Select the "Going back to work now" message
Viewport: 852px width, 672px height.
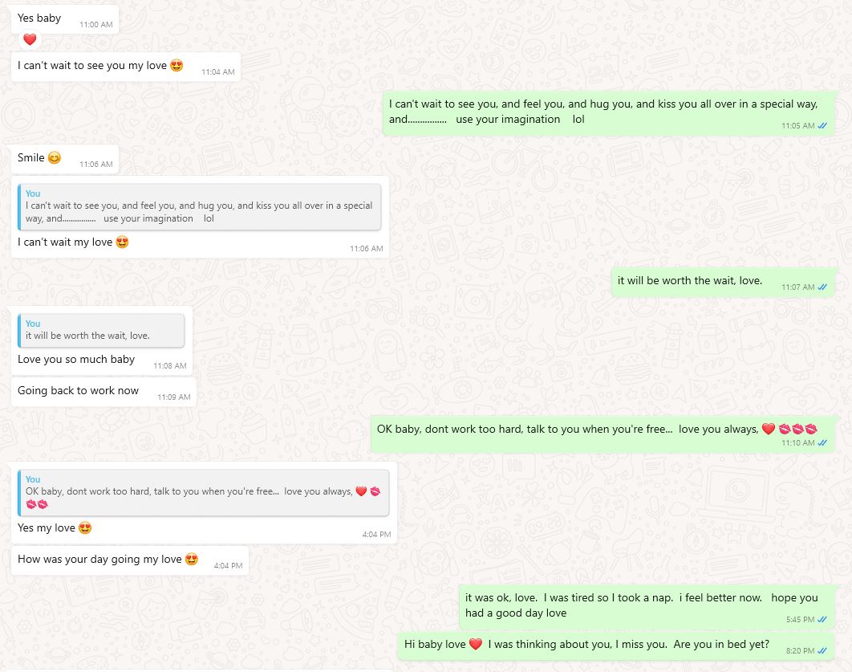pos(79,391)
